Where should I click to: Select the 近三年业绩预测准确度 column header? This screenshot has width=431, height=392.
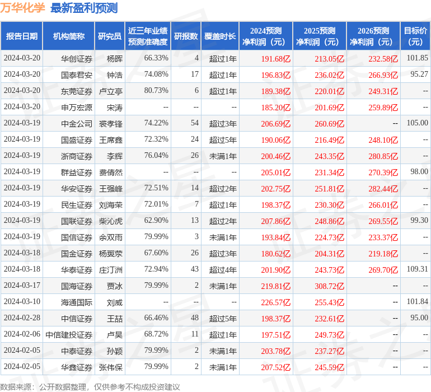tap(148, 36)
